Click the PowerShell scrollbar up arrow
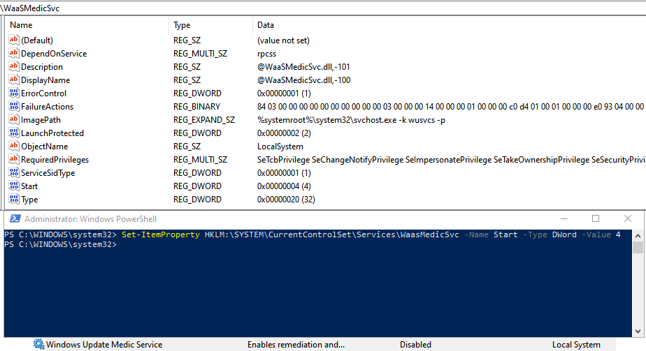646x351 pixels. click(x=638, y=234)
